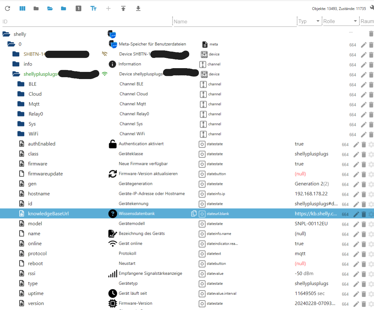Click the pencil icon in the knowledgeBaseUrl row

pyautogui.click(x=356, y=214)
